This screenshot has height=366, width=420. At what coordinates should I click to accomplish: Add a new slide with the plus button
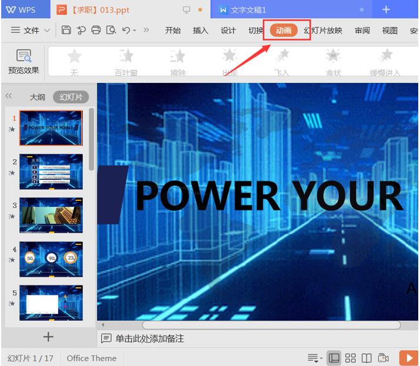[x=48, y=337]
